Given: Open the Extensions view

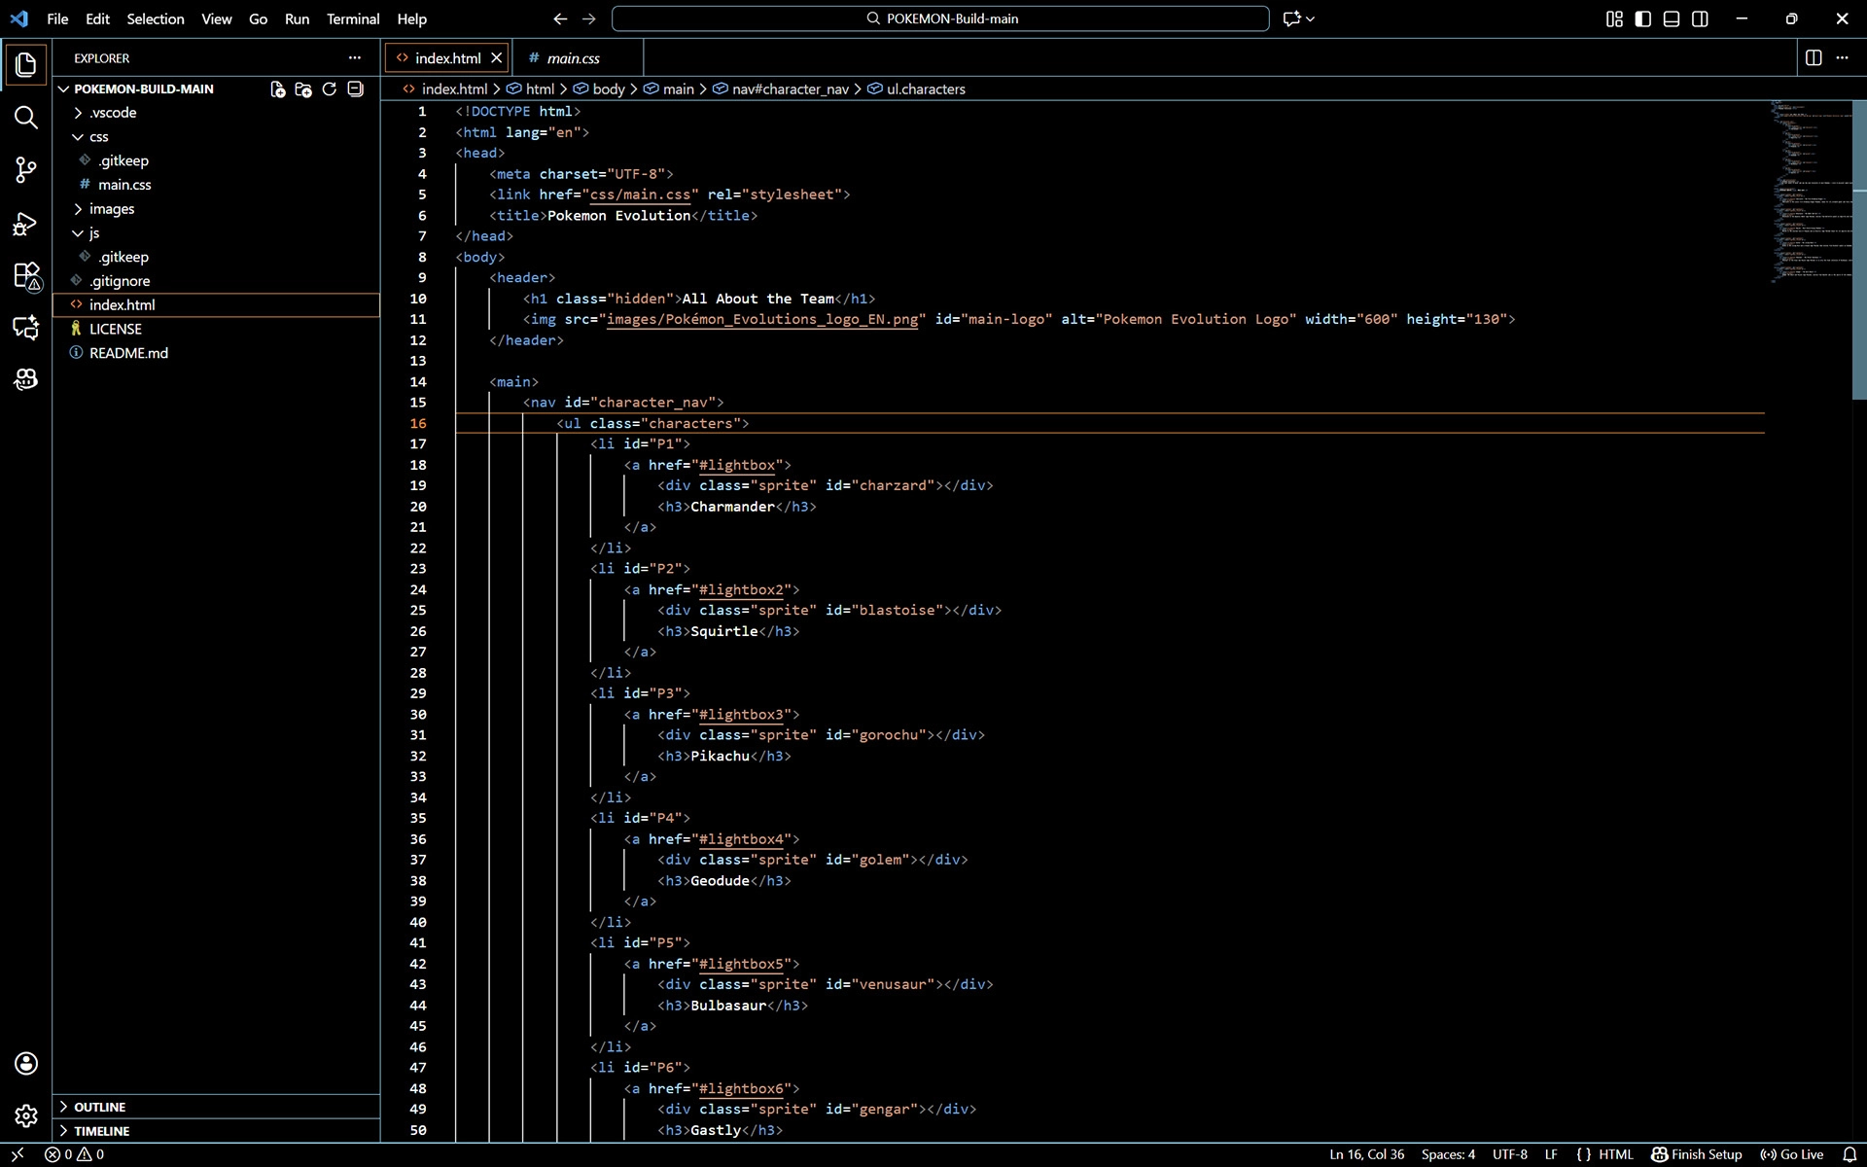Looking at the screenshot, I should coord(26,276).
